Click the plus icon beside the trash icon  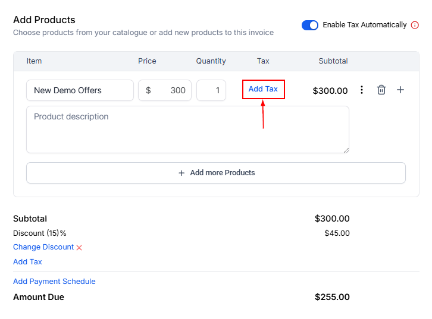tap(400, 90)
